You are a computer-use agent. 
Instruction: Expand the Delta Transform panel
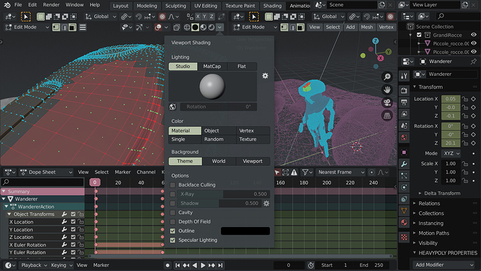(442, 193)
